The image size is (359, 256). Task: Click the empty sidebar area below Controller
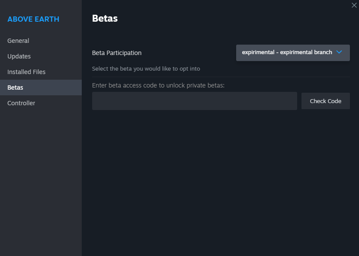(41, 182)
